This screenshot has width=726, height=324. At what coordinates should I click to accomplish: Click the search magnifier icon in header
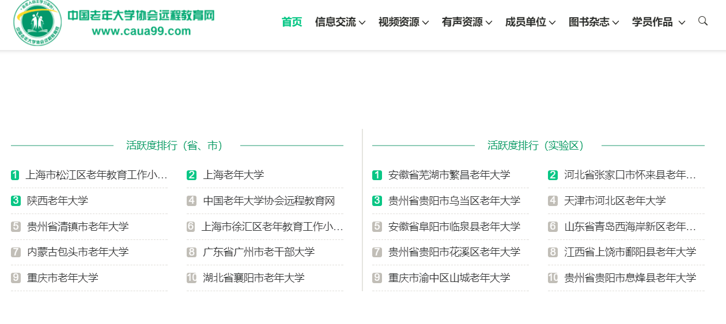click(x=702, y=21)
